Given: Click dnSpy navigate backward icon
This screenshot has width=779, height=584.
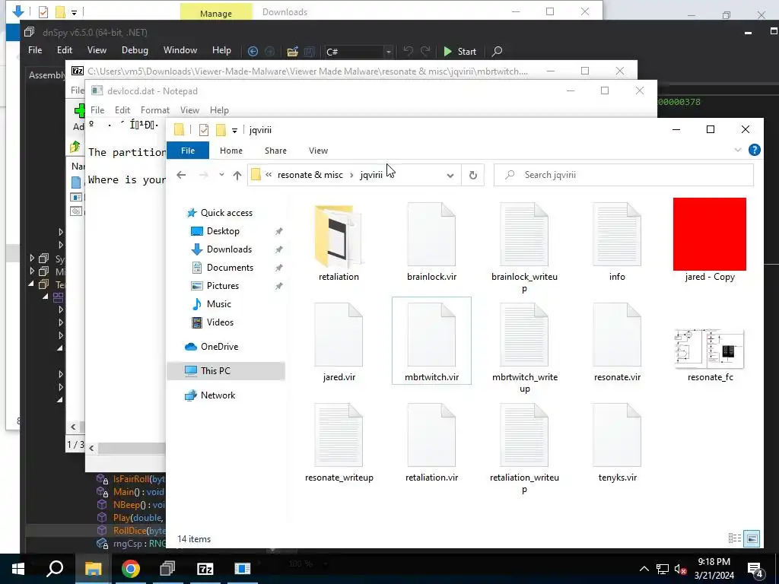Looking at the screenshot, I should 253,51.
